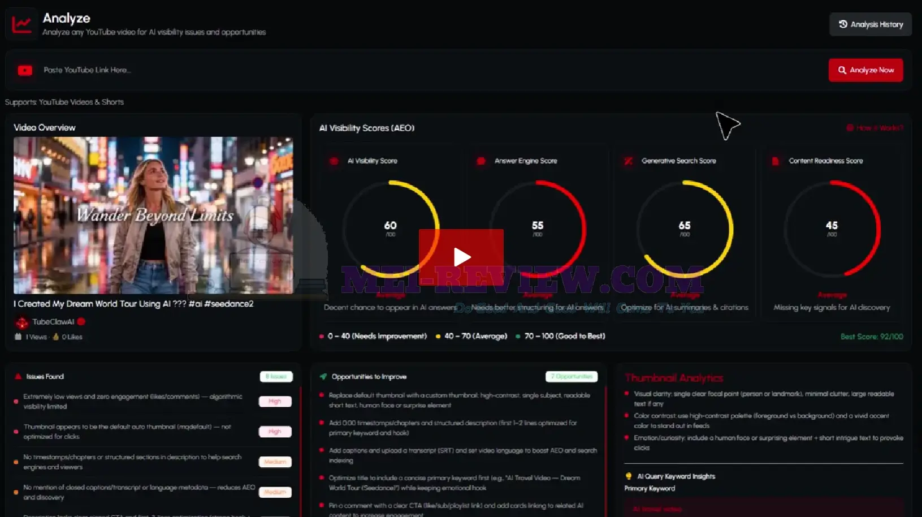This screenshot has width=922, height=517.
Task: Click the Thumbnail Analytics heading
Action: (674, 378)
